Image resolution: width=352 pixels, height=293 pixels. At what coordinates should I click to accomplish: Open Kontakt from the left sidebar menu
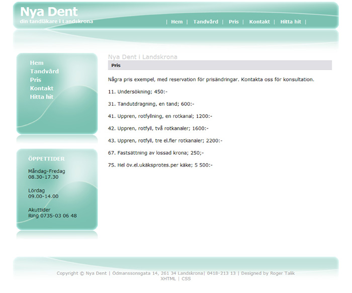(42, 88)
